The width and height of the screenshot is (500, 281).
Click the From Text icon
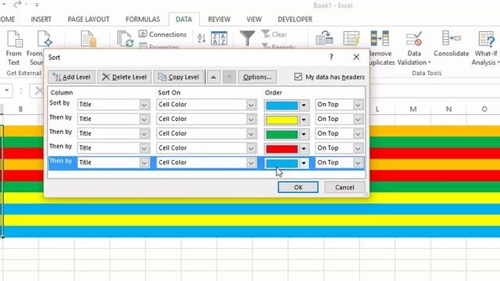[x=14, y=39]
